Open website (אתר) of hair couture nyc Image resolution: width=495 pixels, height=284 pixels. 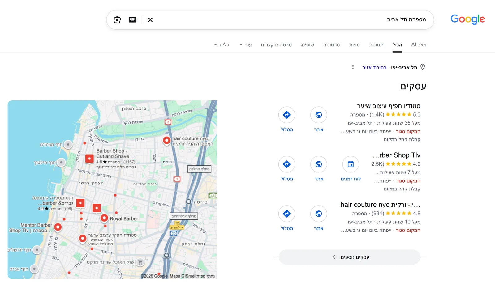tap(319, 218)
